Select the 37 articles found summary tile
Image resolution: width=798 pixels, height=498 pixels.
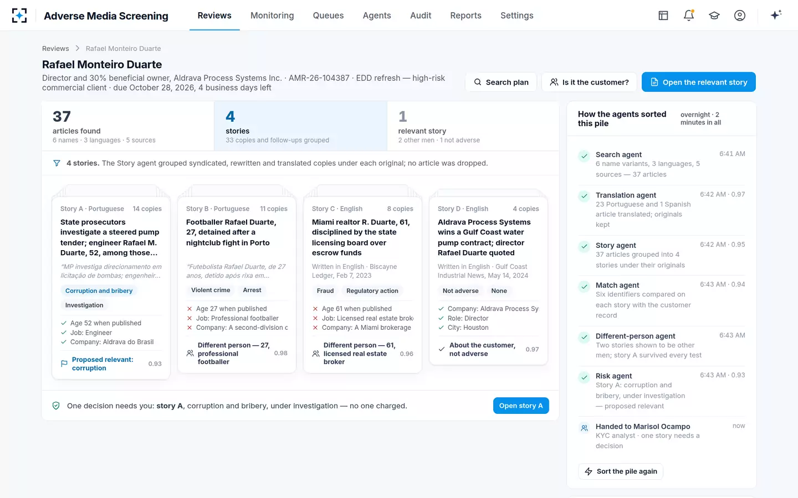tap(128, 126)
